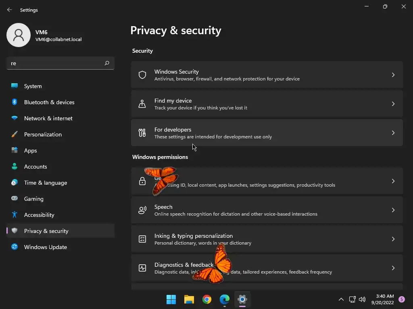Show hidden icons in system tray
The height and width of the screenshot is (309, 413).
click(341, 299)
